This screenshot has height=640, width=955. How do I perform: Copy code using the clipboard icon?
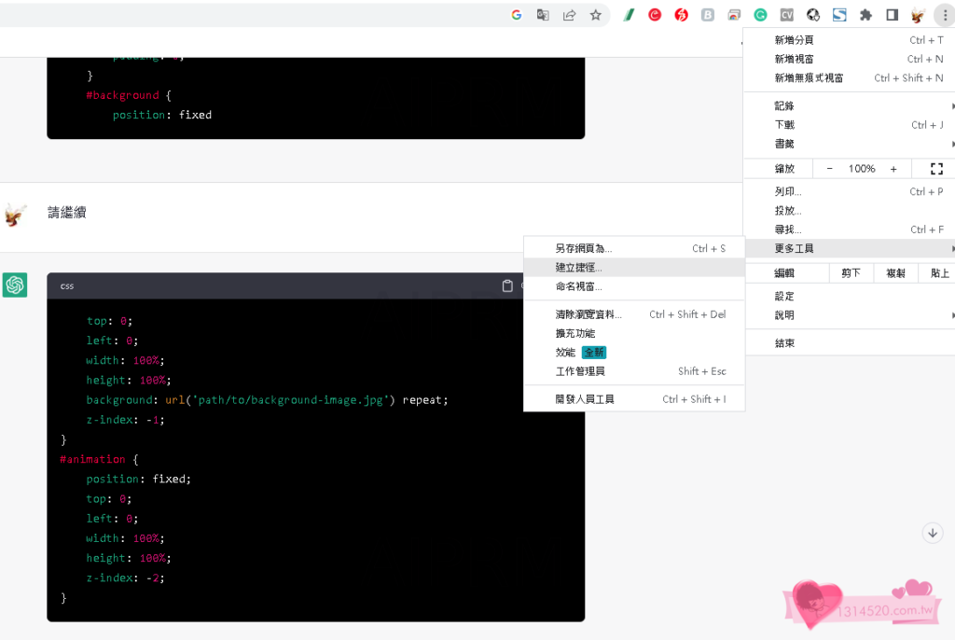[x=507, y=285]
